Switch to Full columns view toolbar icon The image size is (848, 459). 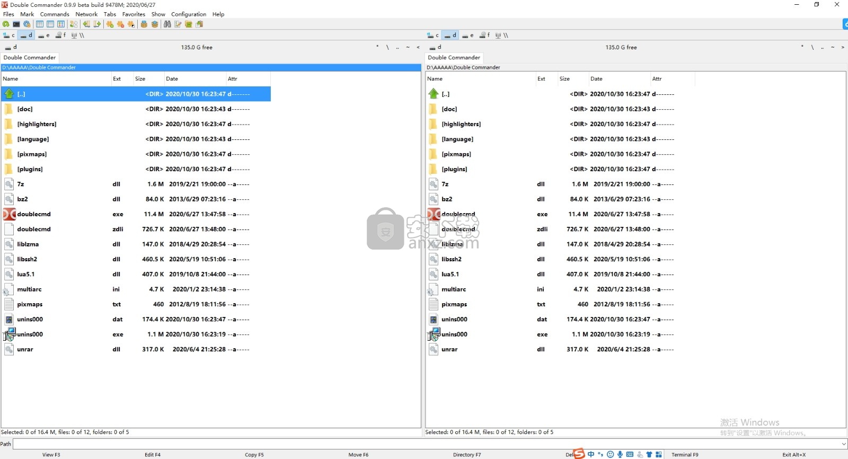point(50,24)
